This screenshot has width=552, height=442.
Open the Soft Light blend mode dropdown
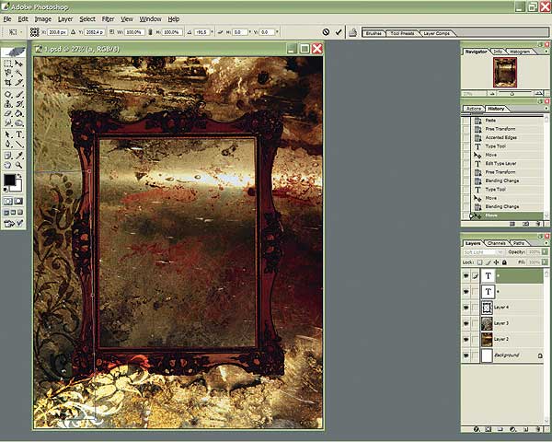coord(483,250)
